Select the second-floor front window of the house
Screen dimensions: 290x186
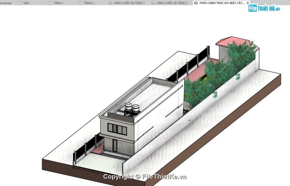(117, 128)
